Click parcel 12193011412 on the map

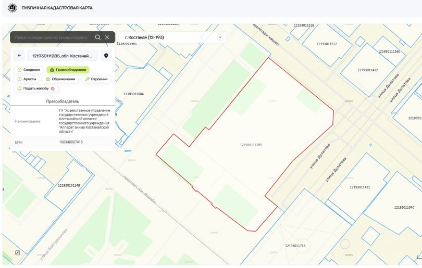pyautogui.click(x=367, y=70)
